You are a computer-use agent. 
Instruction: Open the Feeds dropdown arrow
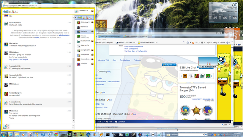(196, 43)
